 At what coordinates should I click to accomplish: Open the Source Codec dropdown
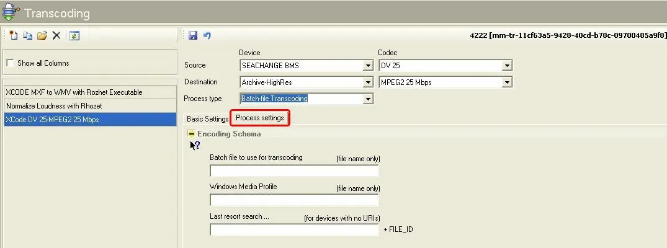pyautogui.click(x=507, y=66)
